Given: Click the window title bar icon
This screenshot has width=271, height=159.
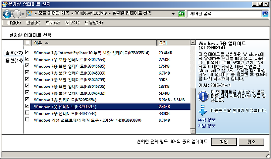Looking at the screenshot, I should tap(5, 4).
